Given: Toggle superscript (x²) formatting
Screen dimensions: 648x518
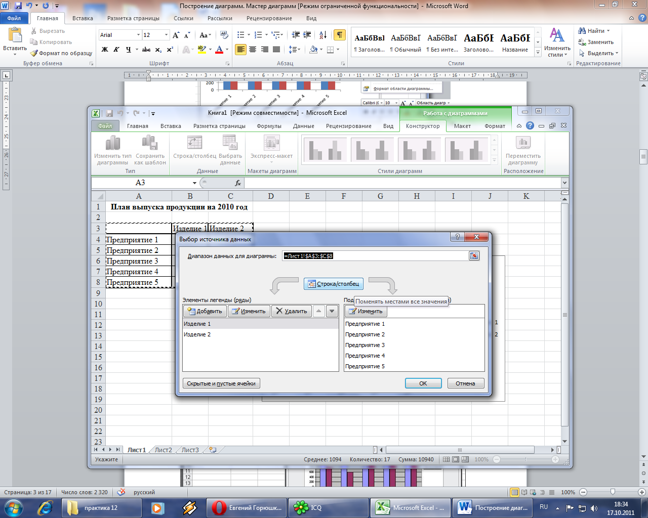Looking at the screenshot, I should [x=170, y=50].
